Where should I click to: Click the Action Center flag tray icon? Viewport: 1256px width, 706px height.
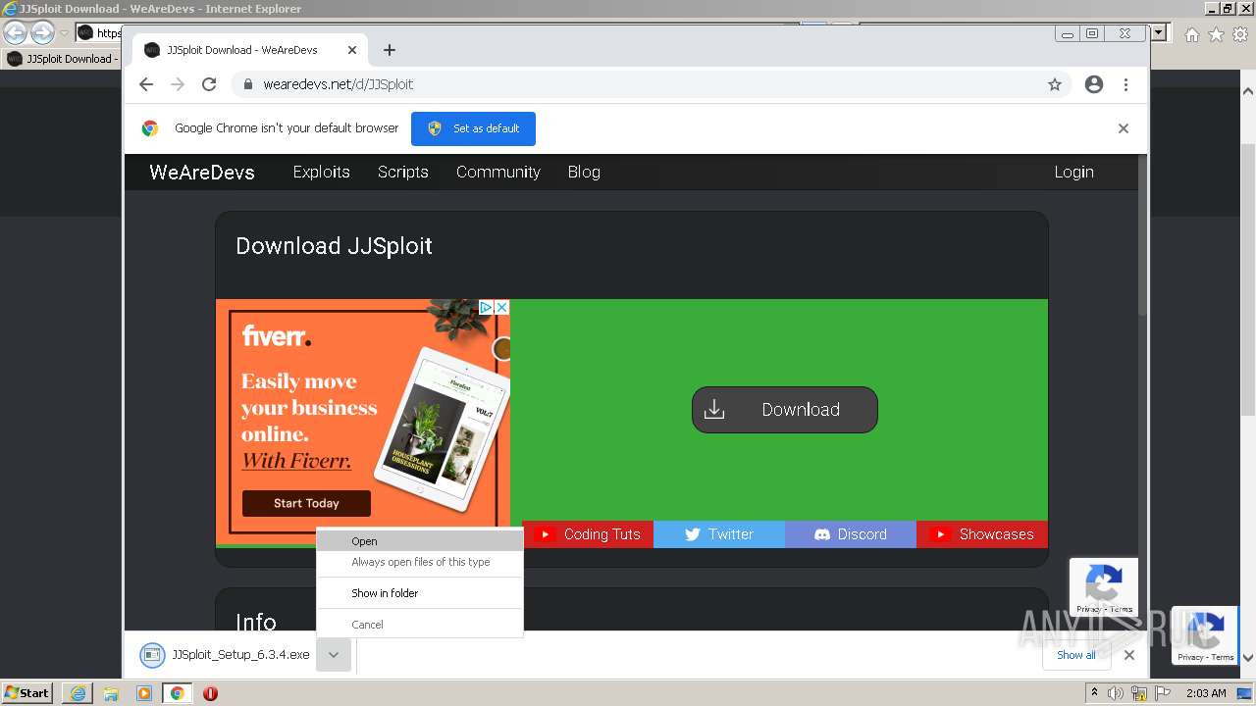click(x=1163, y=693)
